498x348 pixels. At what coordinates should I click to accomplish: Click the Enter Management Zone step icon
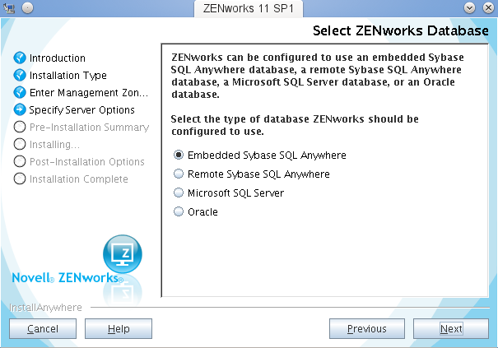(x=21, y=93)
